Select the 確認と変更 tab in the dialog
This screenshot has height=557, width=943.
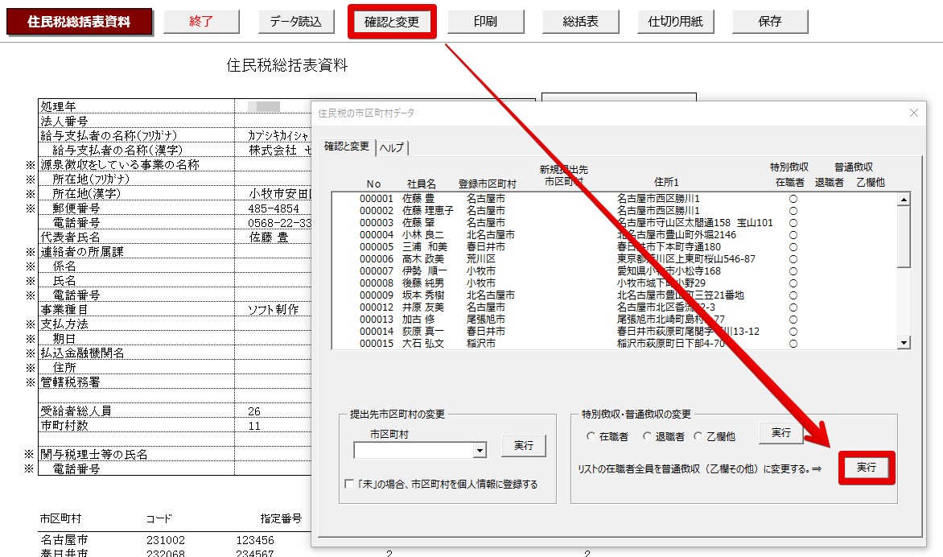point(347,146)
